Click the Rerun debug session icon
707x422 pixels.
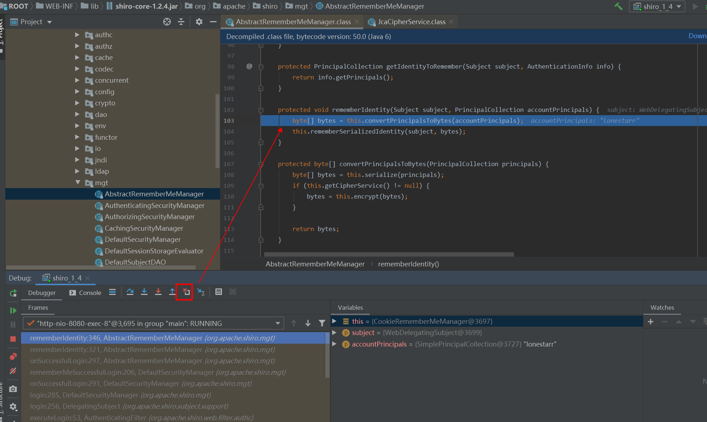coord(13,293)
